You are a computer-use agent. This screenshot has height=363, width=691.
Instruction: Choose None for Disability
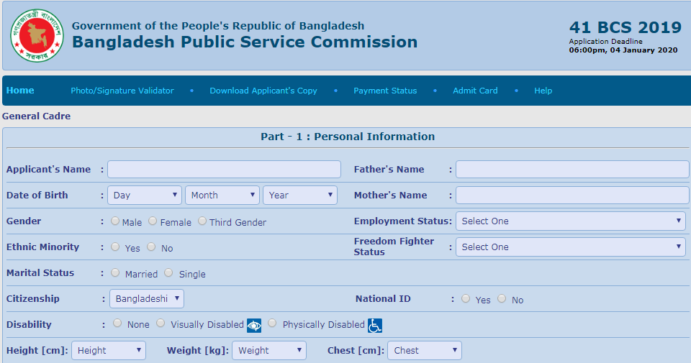117,323
